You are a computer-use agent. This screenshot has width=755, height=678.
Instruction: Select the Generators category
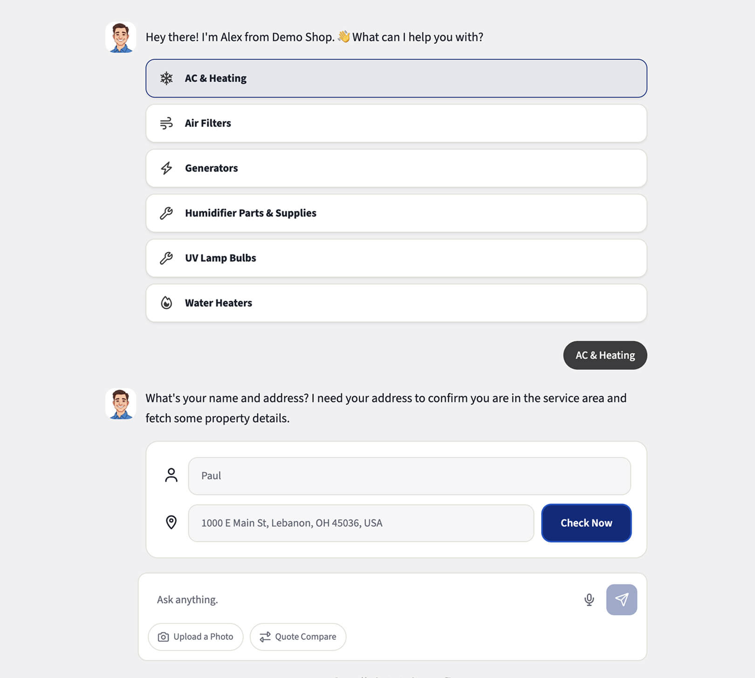coord(396,168)
